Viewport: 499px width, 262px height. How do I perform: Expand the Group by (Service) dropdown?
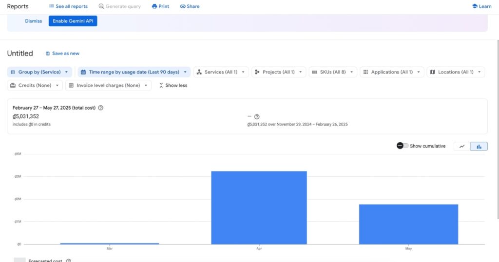[x=39, y=72]
